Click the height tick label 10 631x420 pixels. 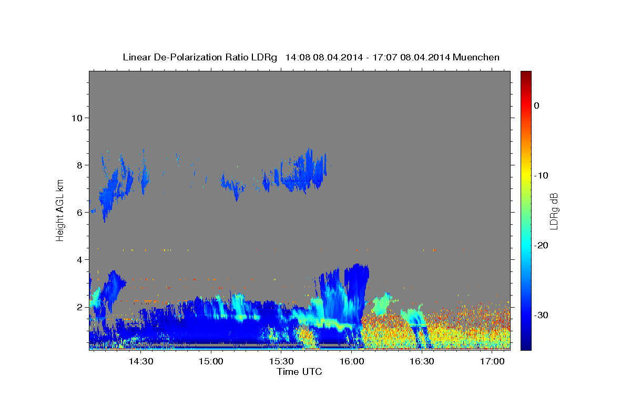(77, 118)
